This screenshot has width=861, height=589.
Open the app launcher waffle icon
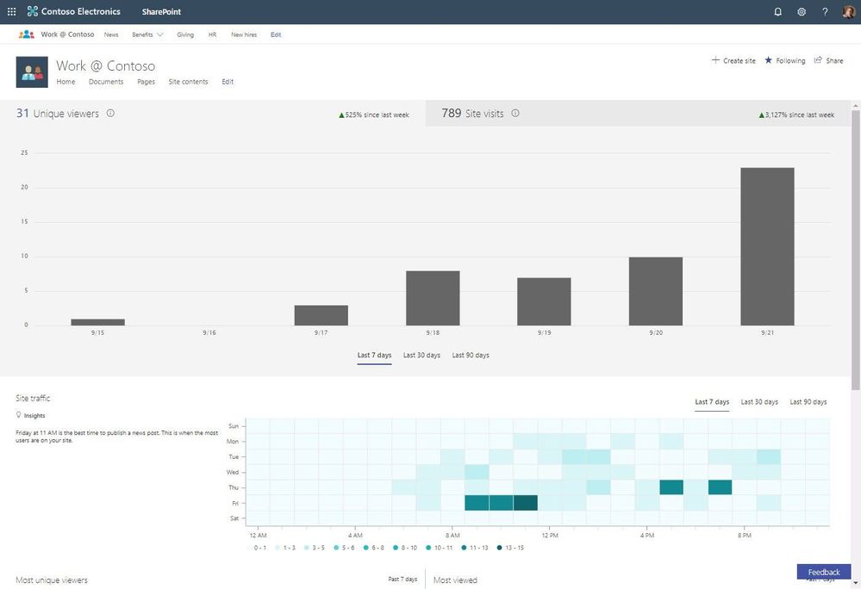pos(11,11)
